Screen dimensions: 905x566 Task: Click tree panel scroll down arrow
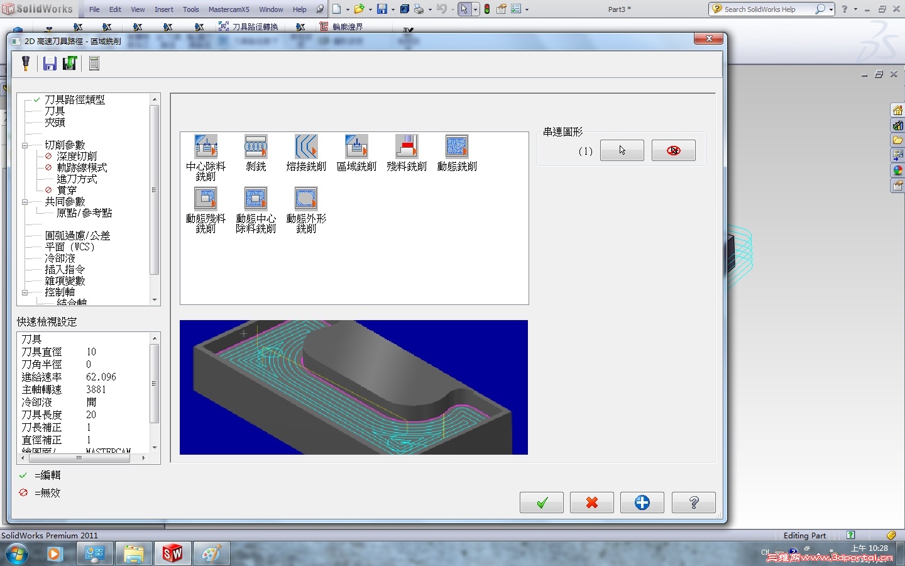155,300
